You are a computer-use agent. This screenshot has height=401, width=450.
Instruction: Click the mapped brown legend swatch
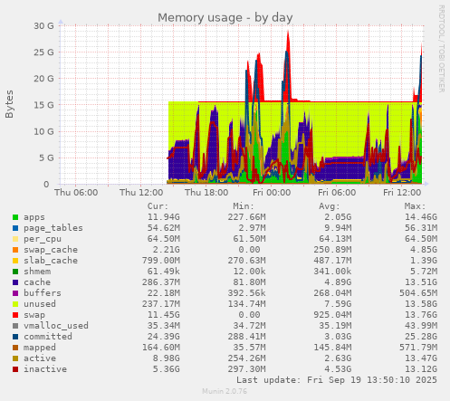pos(15,348)
